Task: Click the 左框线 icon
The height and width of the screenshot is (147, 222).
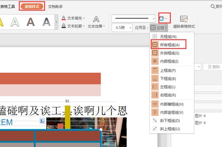Action: (155, 87)
